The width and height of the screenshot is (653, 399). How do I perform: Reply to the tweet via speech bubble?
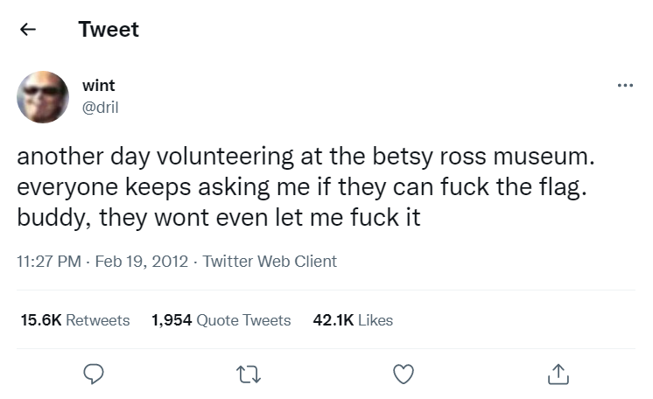(x=94, y=374)
